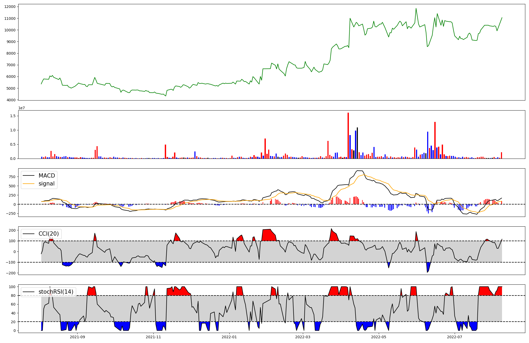Click the 2022-07 x-axis date label
This screenshot has height=343, width=529.
(454, 337)
